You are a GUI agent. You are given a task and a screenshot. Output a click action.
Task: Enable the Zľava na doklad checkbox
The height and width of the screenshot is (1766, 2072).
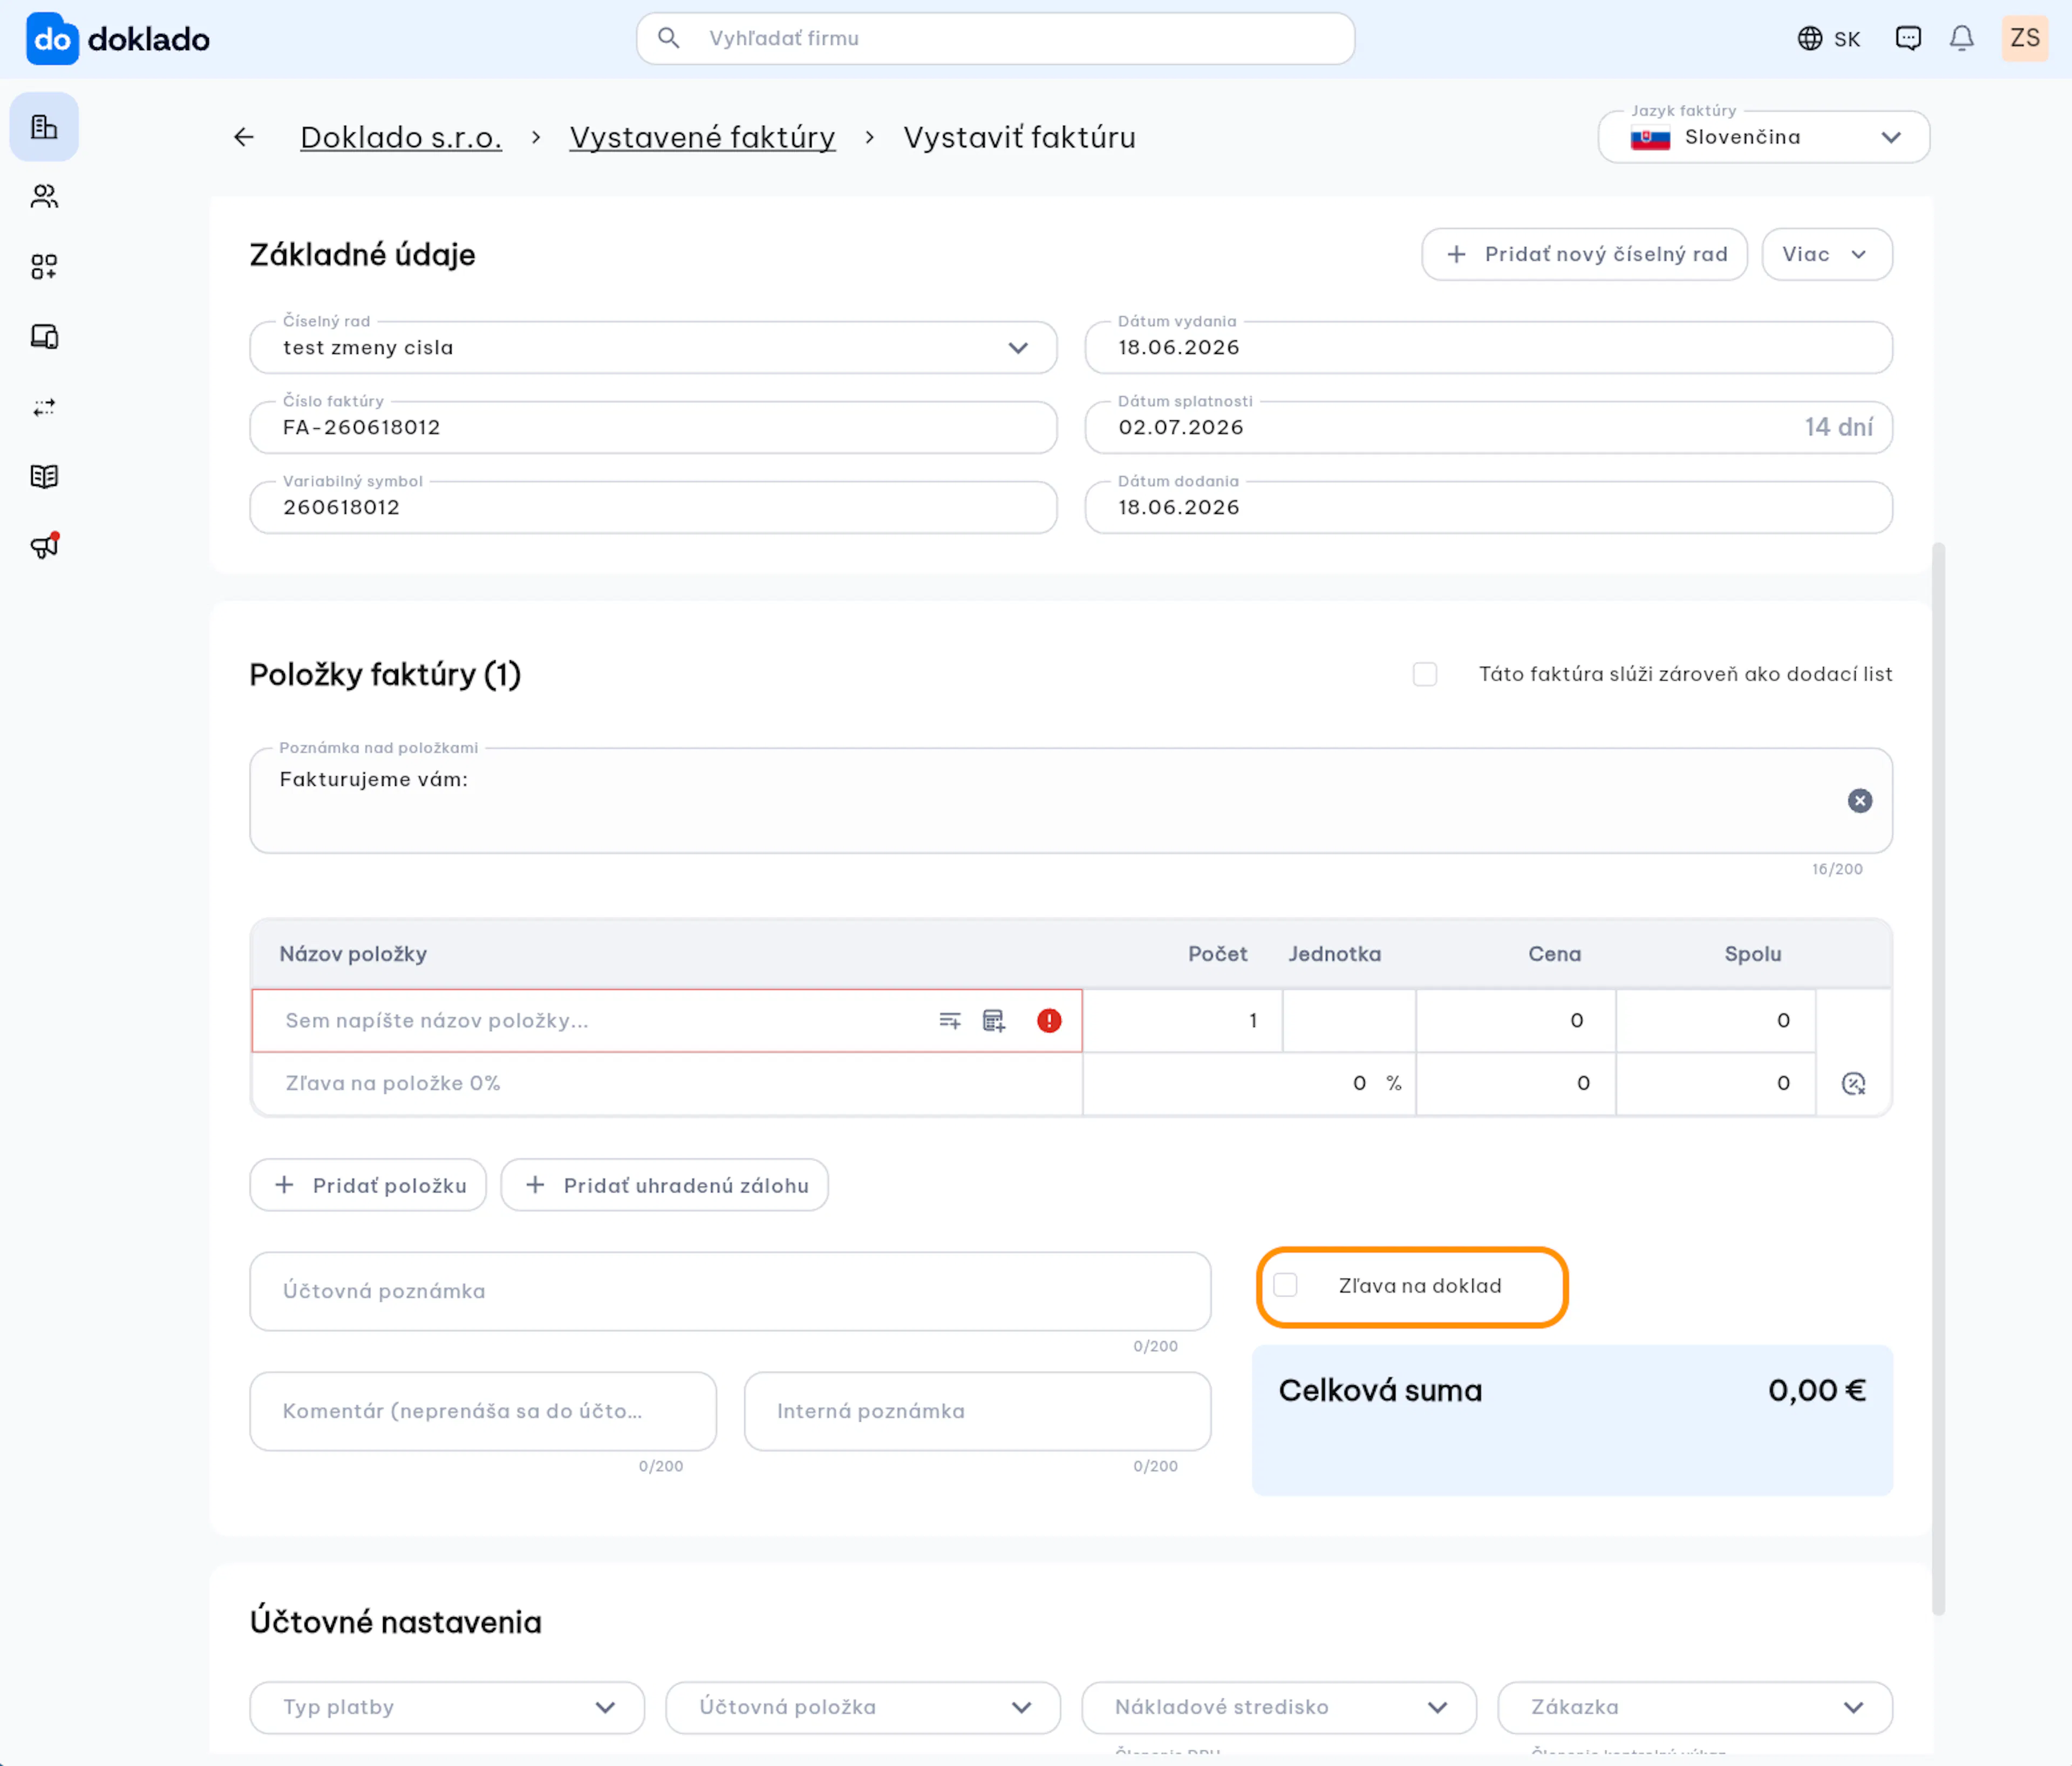tap(1286, 1285)
